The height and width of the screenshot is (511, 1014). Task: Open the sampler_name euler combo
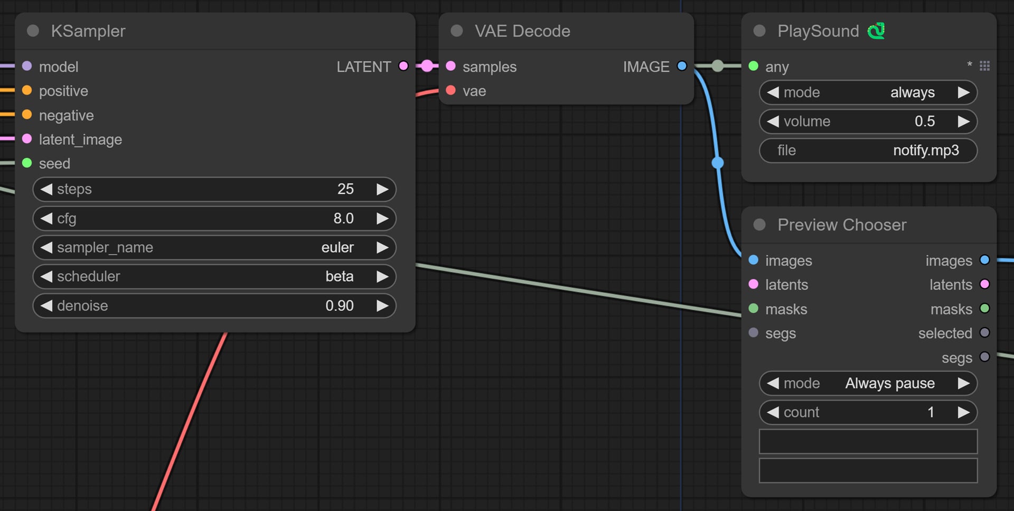point(214,247)
